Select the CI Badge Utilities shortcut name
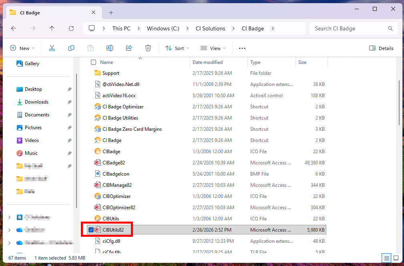 [x=120, y=118]
